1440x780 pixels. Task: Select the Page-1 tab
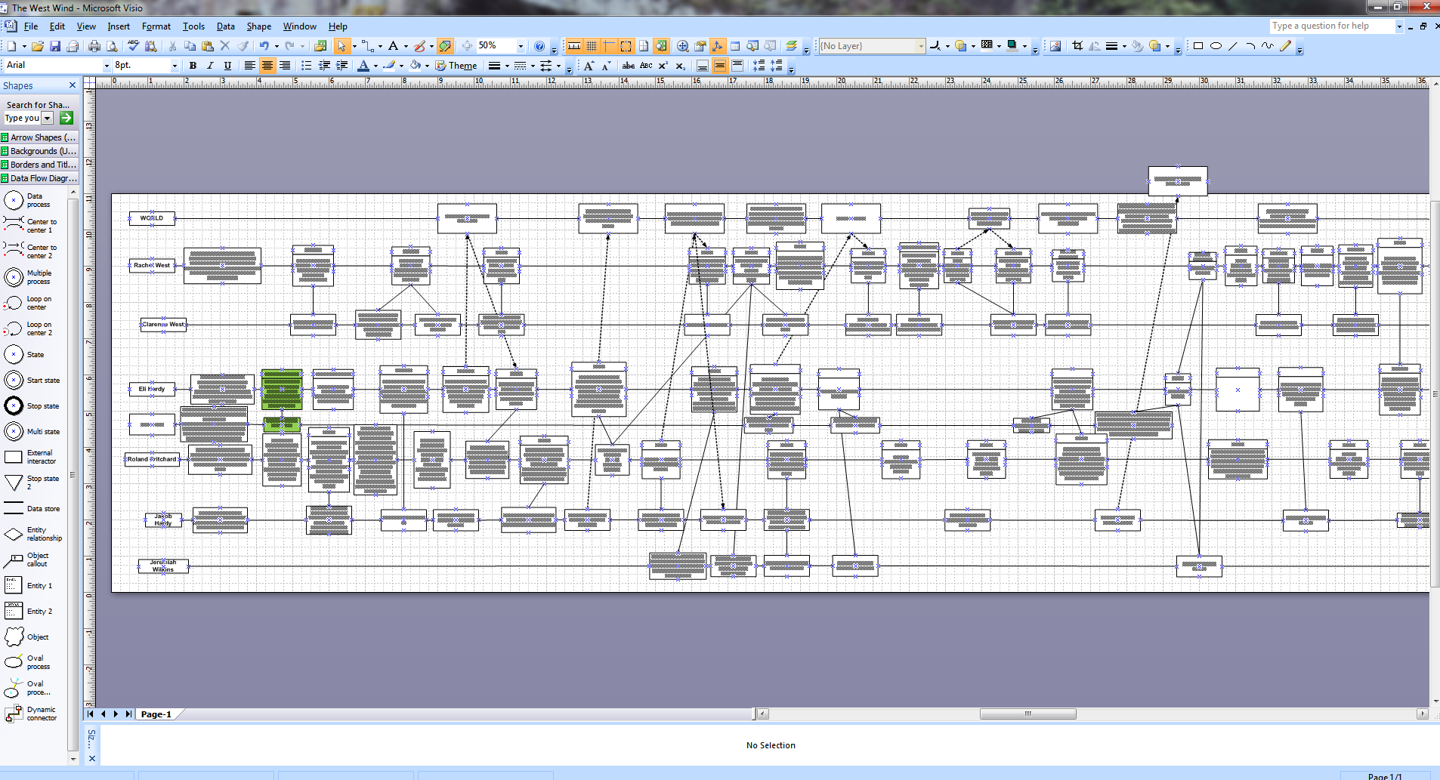click(156, 714)
